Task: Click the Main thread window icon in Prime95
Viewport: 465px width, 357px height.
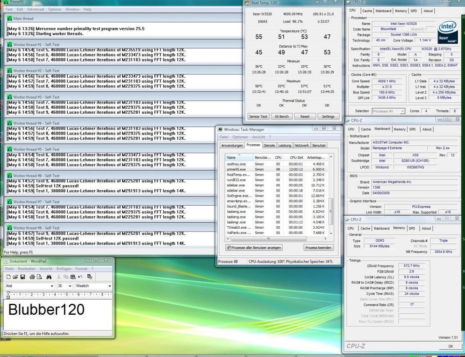Action: 10,18
